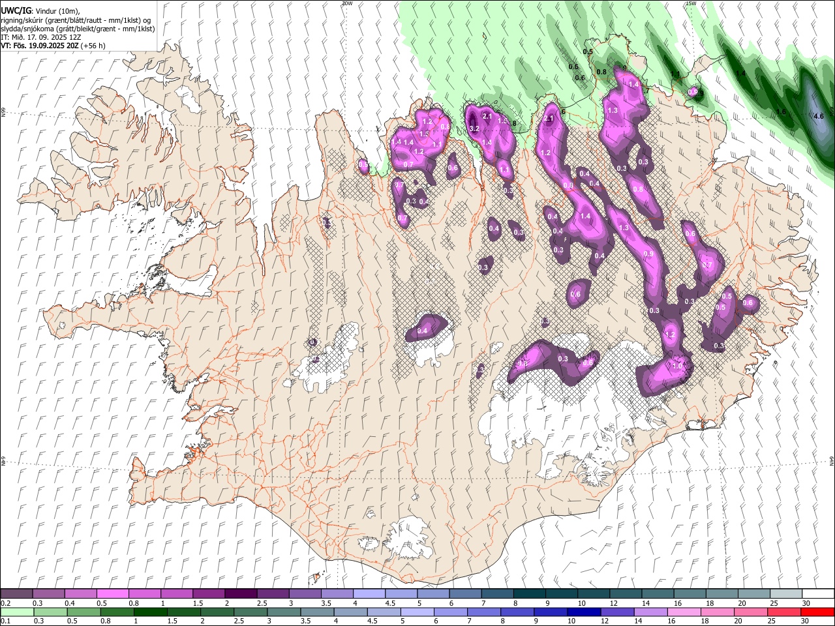Click the 'slydda/snjókoma' legend description line

pyautogui.click(x=78, y=29)
